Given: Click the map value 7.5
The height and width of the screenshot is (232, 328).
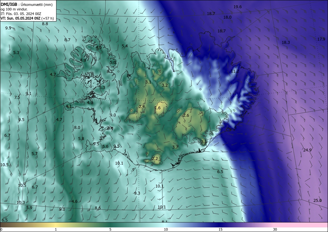Looking at the screenshot, I should click(x=17, y=98).
